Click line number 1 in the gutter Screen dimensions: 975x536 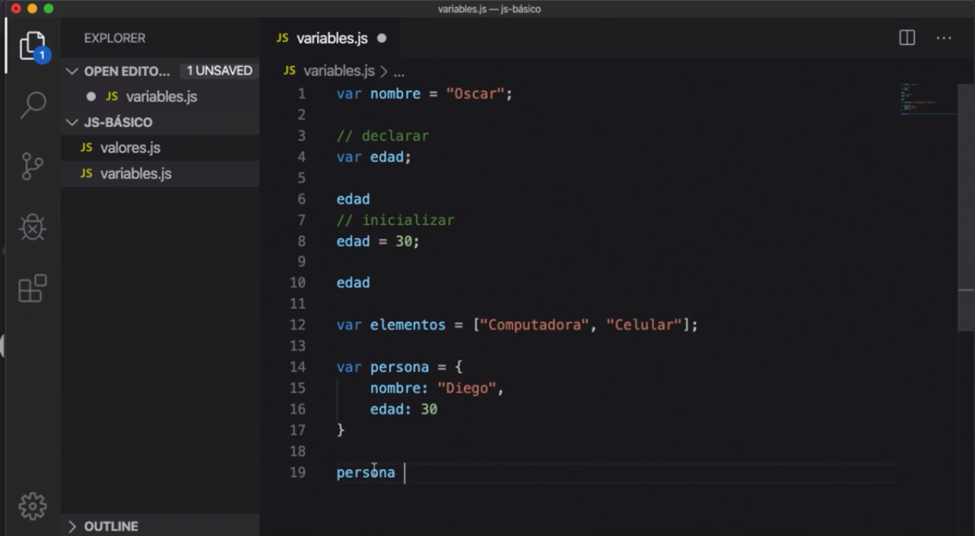[302, 94]
